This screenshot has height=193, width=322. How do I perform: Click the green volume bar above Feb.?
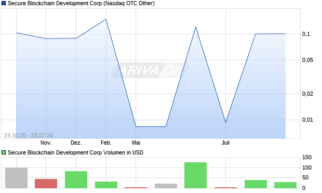(106, 185)
